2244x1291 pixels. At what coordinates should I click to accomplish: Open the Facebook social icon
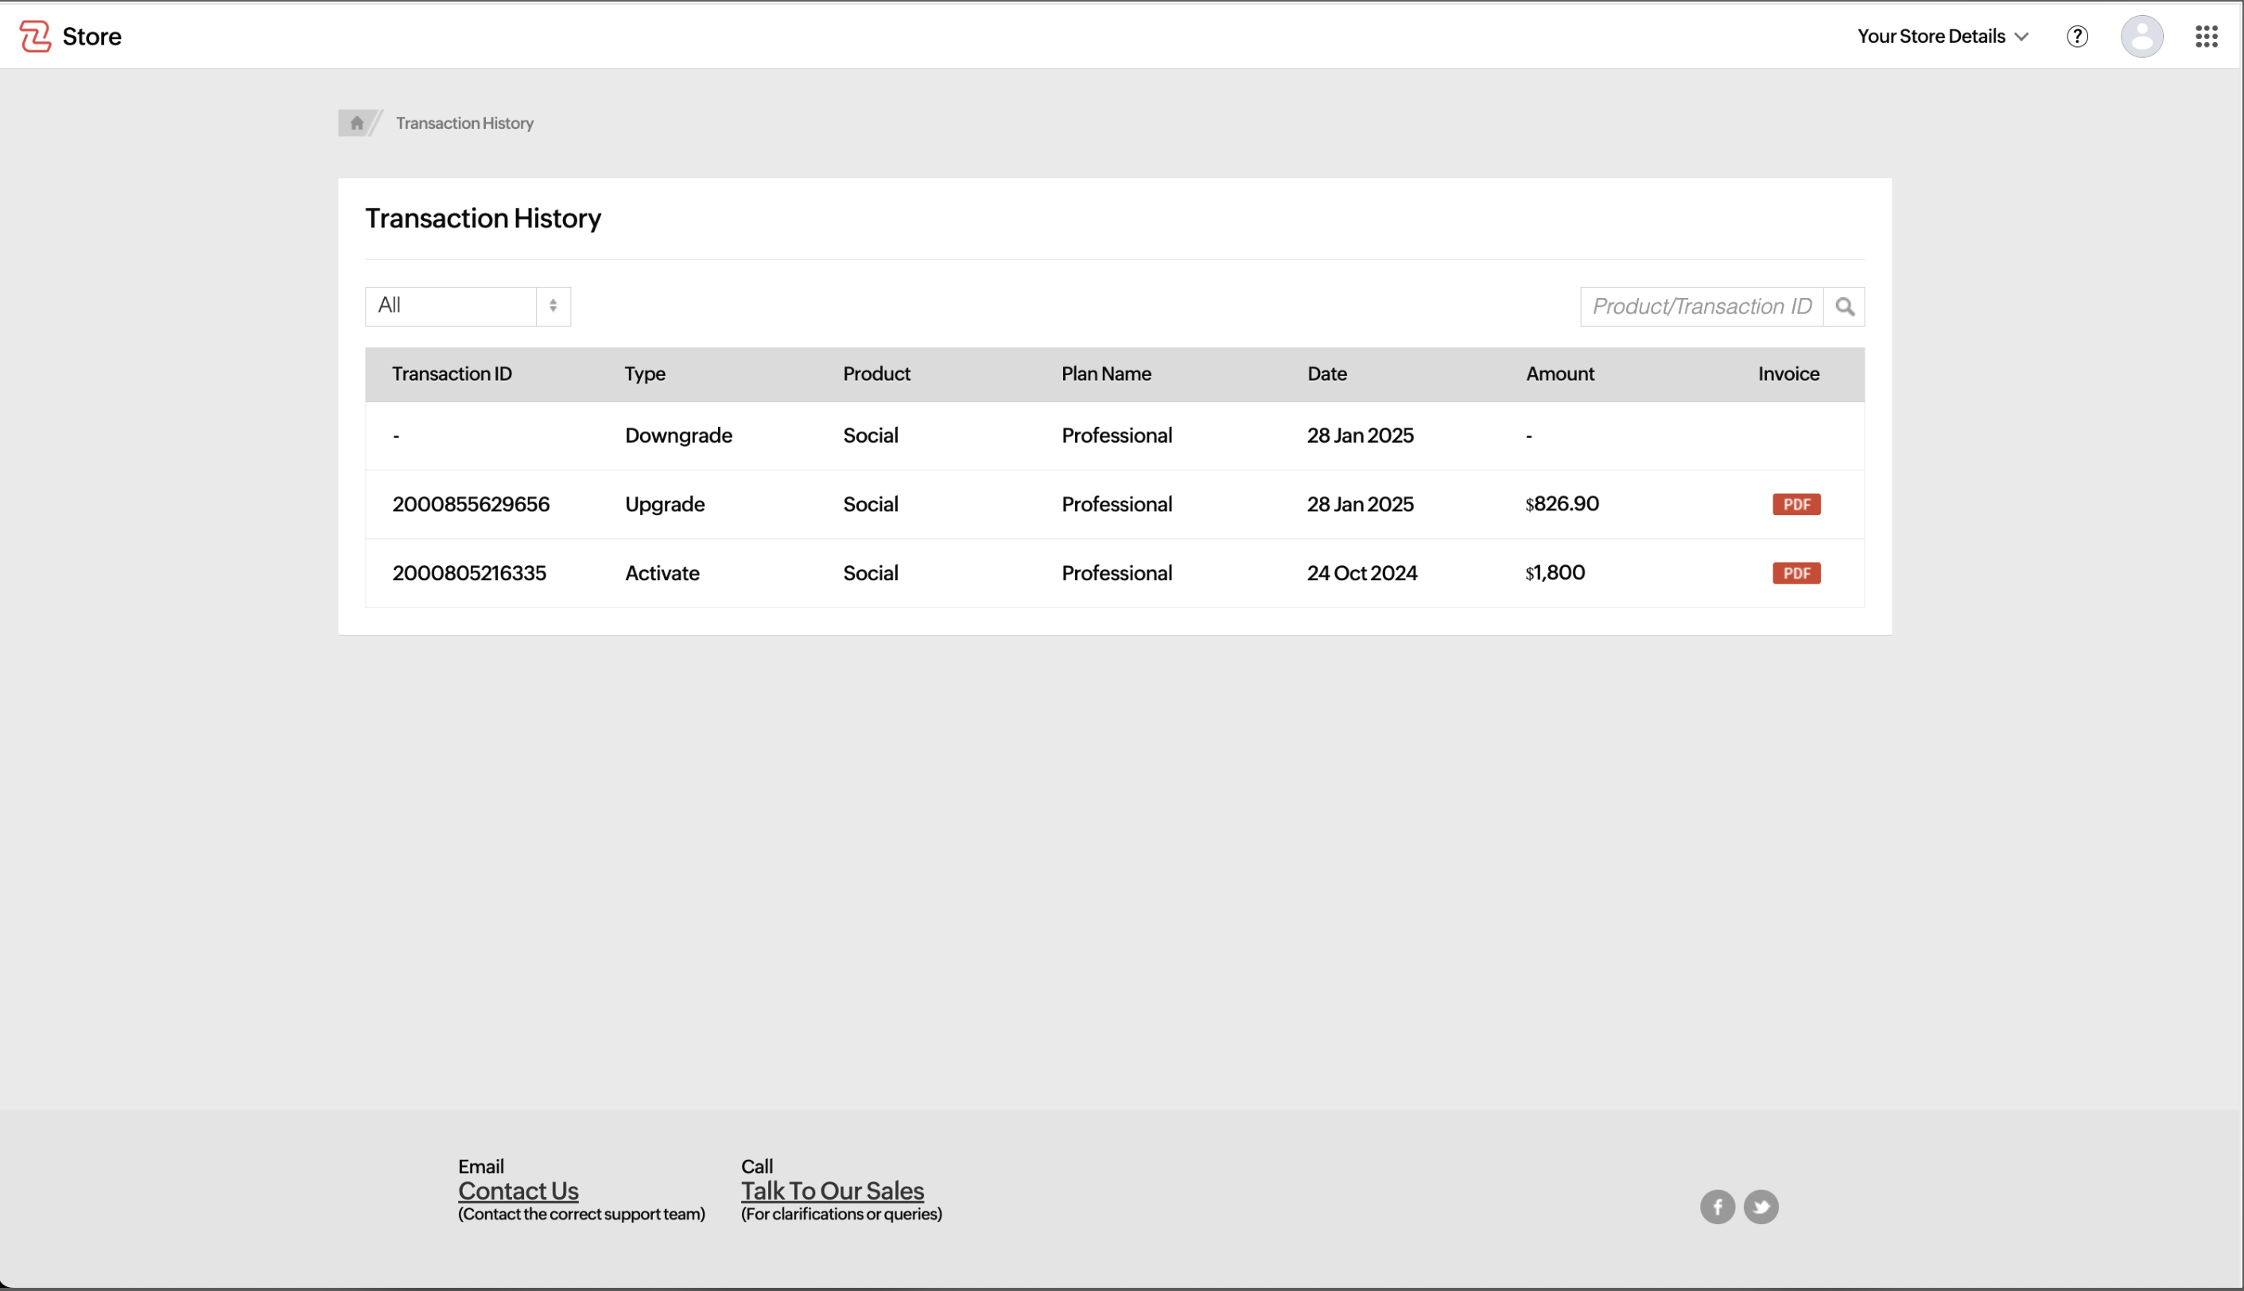click(1717, 1207)
